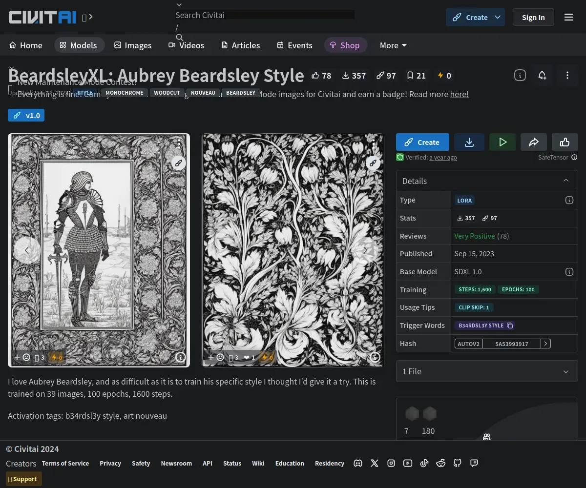
Task: Expand the More navigation dropdown
Action: [x=394, y=45]
